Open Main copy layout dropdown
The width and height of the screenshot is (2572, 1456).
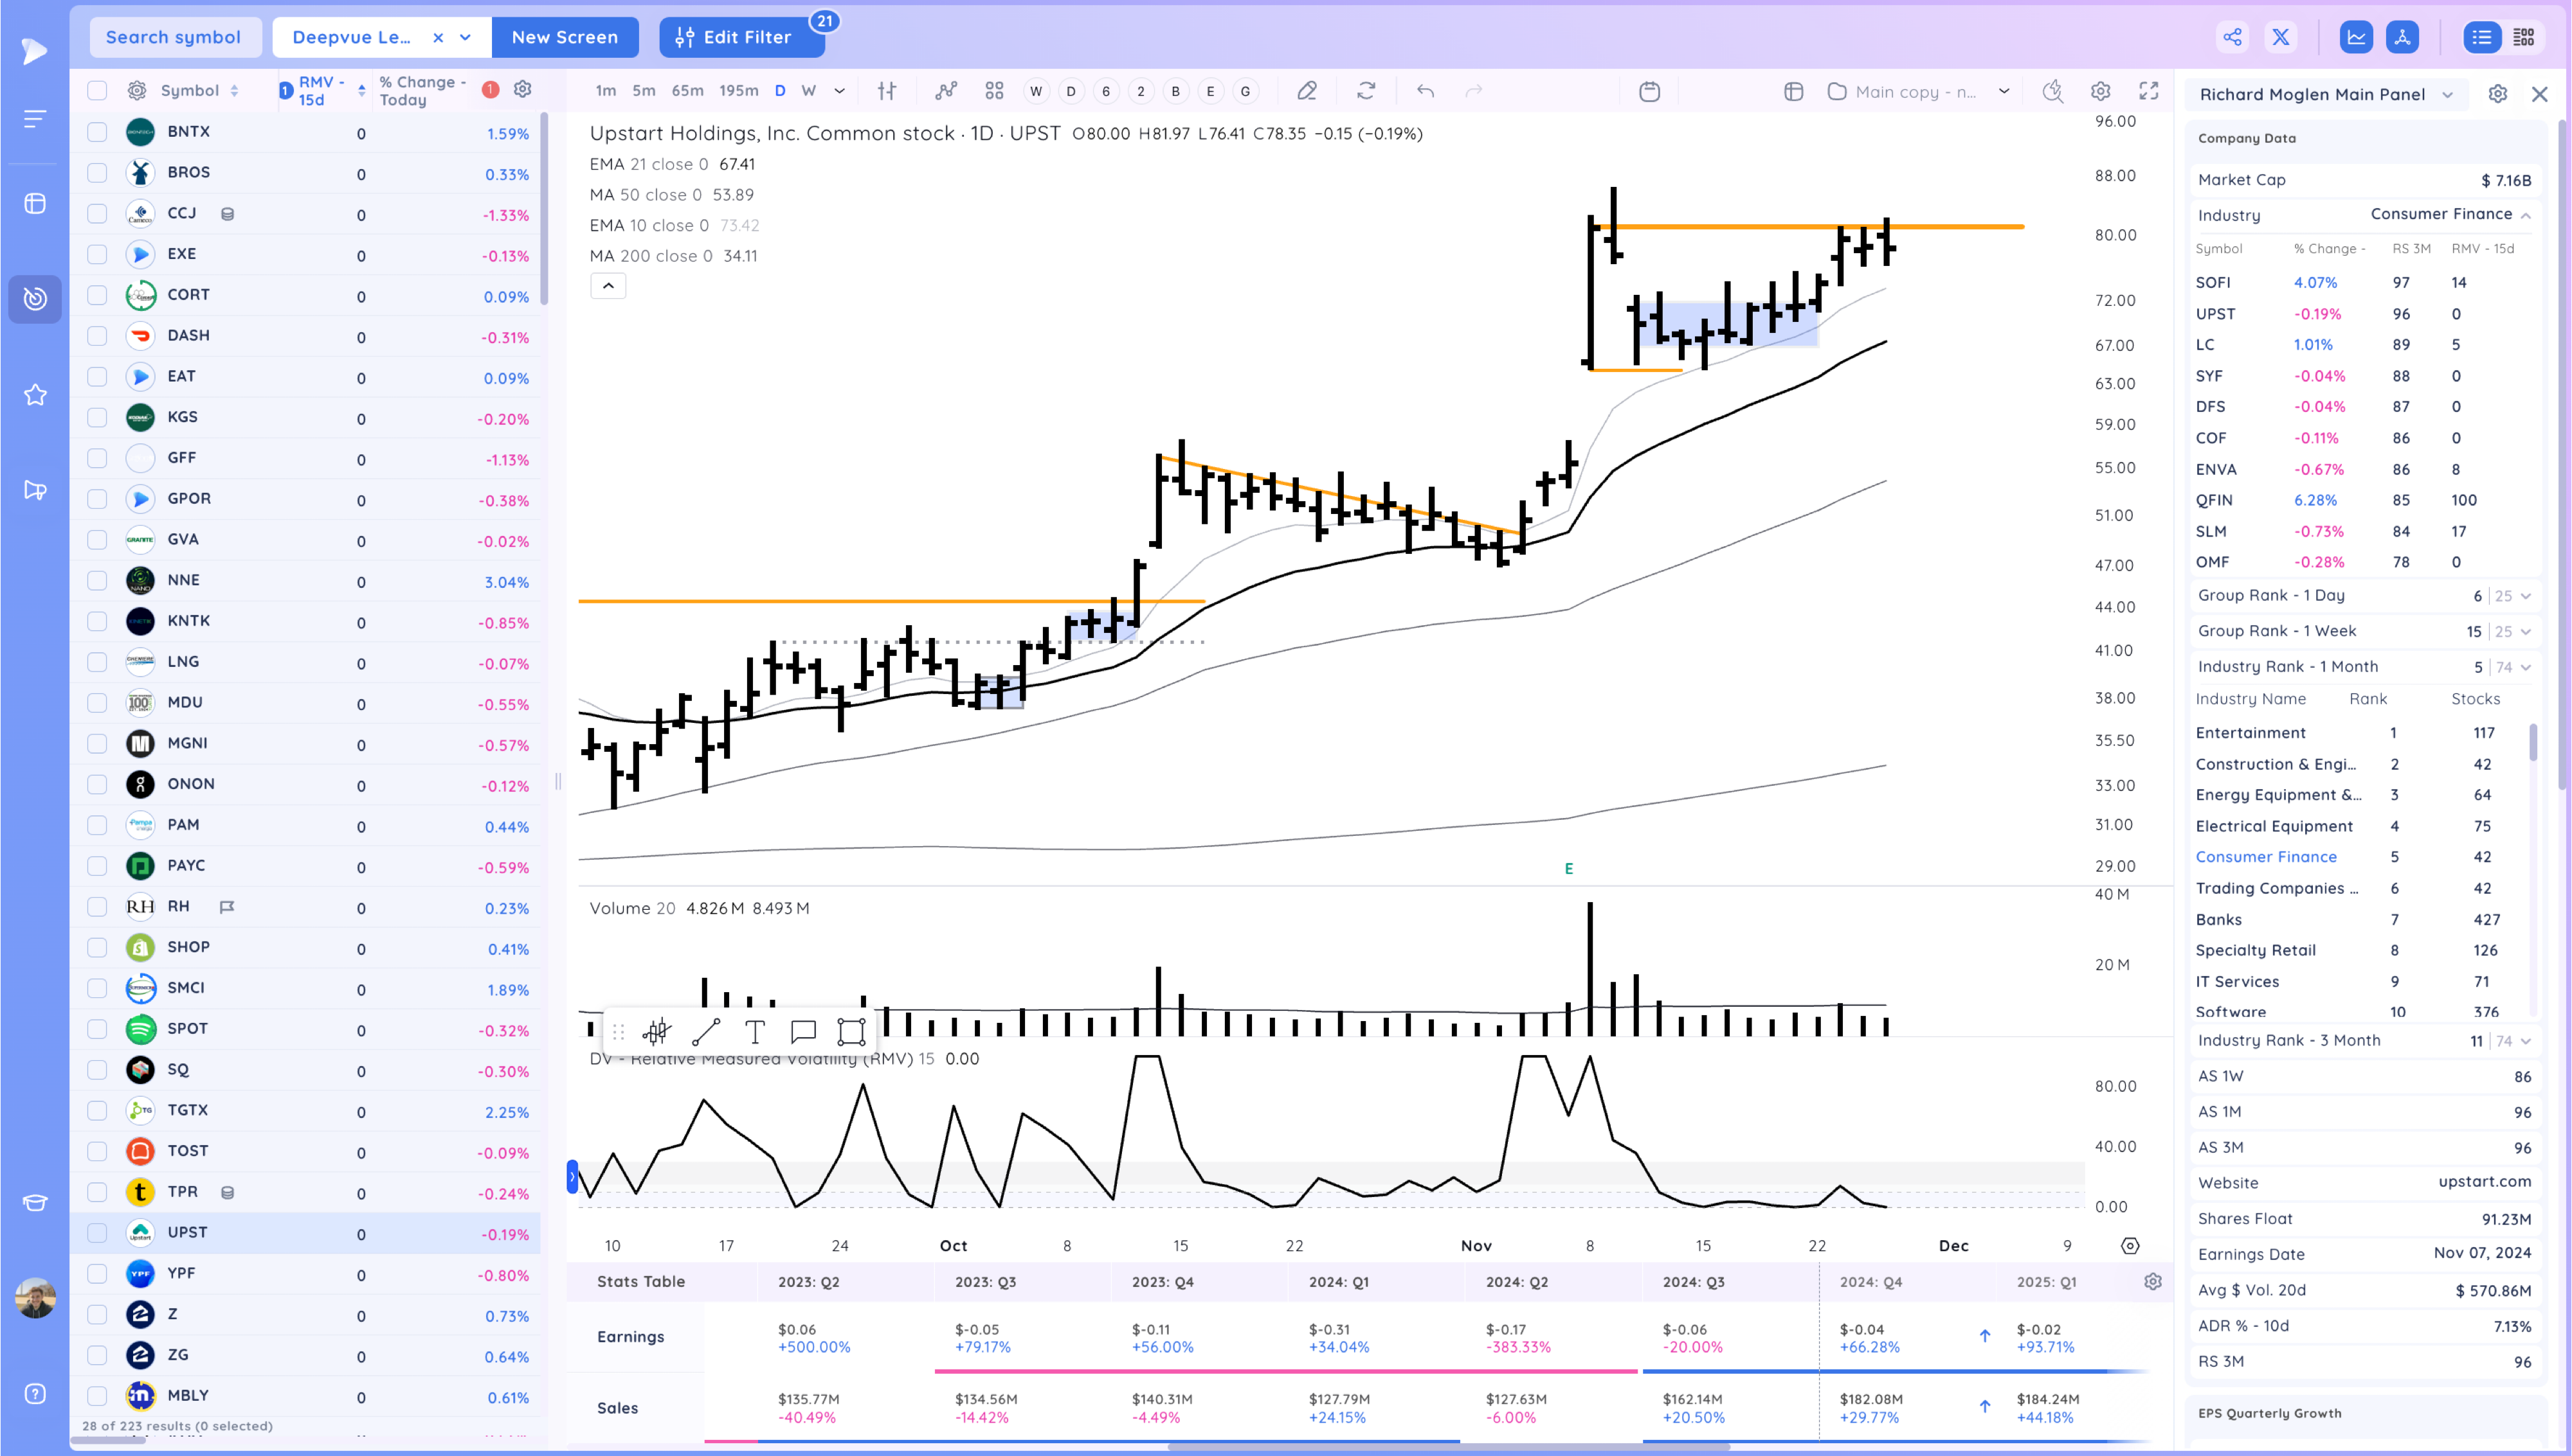pyautogui.click(x=2004, y=92)
